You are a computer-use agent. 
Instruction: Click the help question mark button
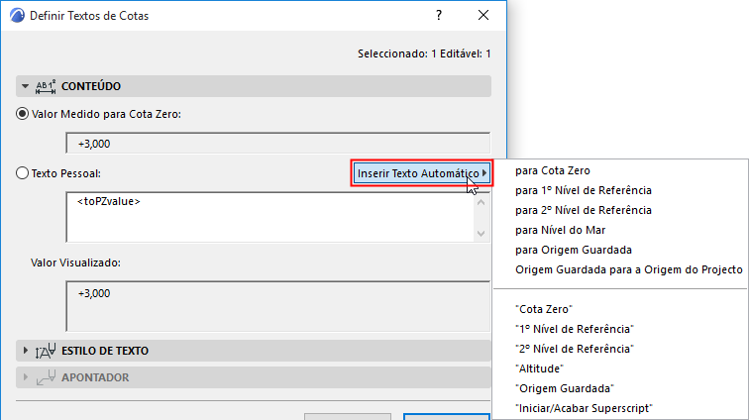[x=438, y=16]
